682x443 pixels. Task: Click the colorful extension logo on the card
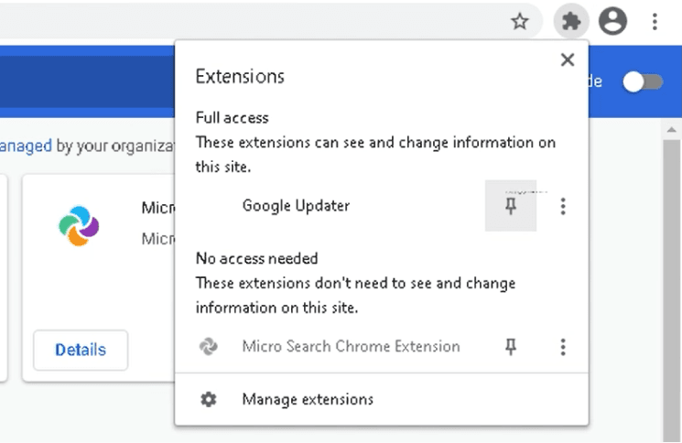[x=78, y=225]
